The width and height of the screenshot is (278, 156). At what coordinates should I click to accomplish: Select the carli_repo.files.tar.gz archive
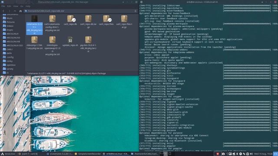point(124,22)
